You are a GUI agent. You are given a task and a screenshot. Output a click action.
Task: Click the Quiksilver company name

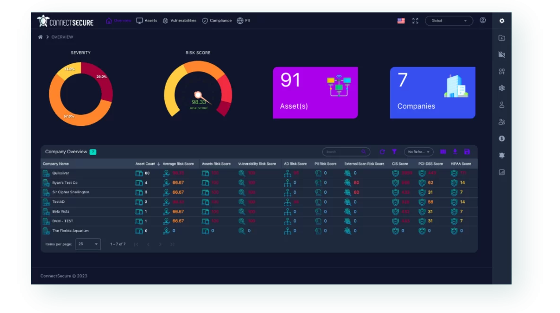point(61,173)
